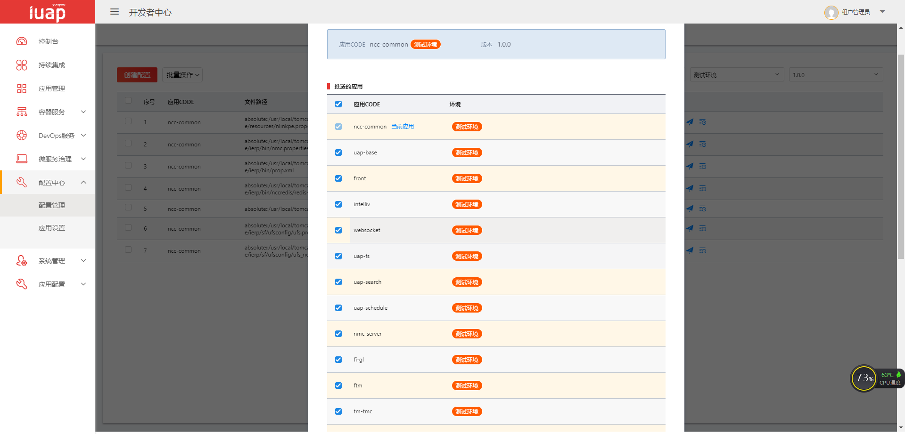905x434 pixels.
Task: Click the history list icon for row 2
Action: (703, 144)
